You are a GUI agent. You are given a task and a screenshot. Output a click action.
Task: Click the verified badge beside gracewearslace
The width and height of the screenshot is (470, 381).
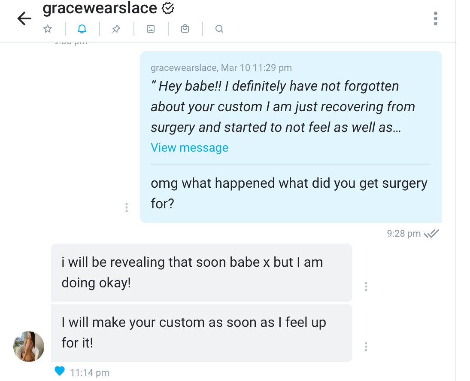click(x=167, y=8)
